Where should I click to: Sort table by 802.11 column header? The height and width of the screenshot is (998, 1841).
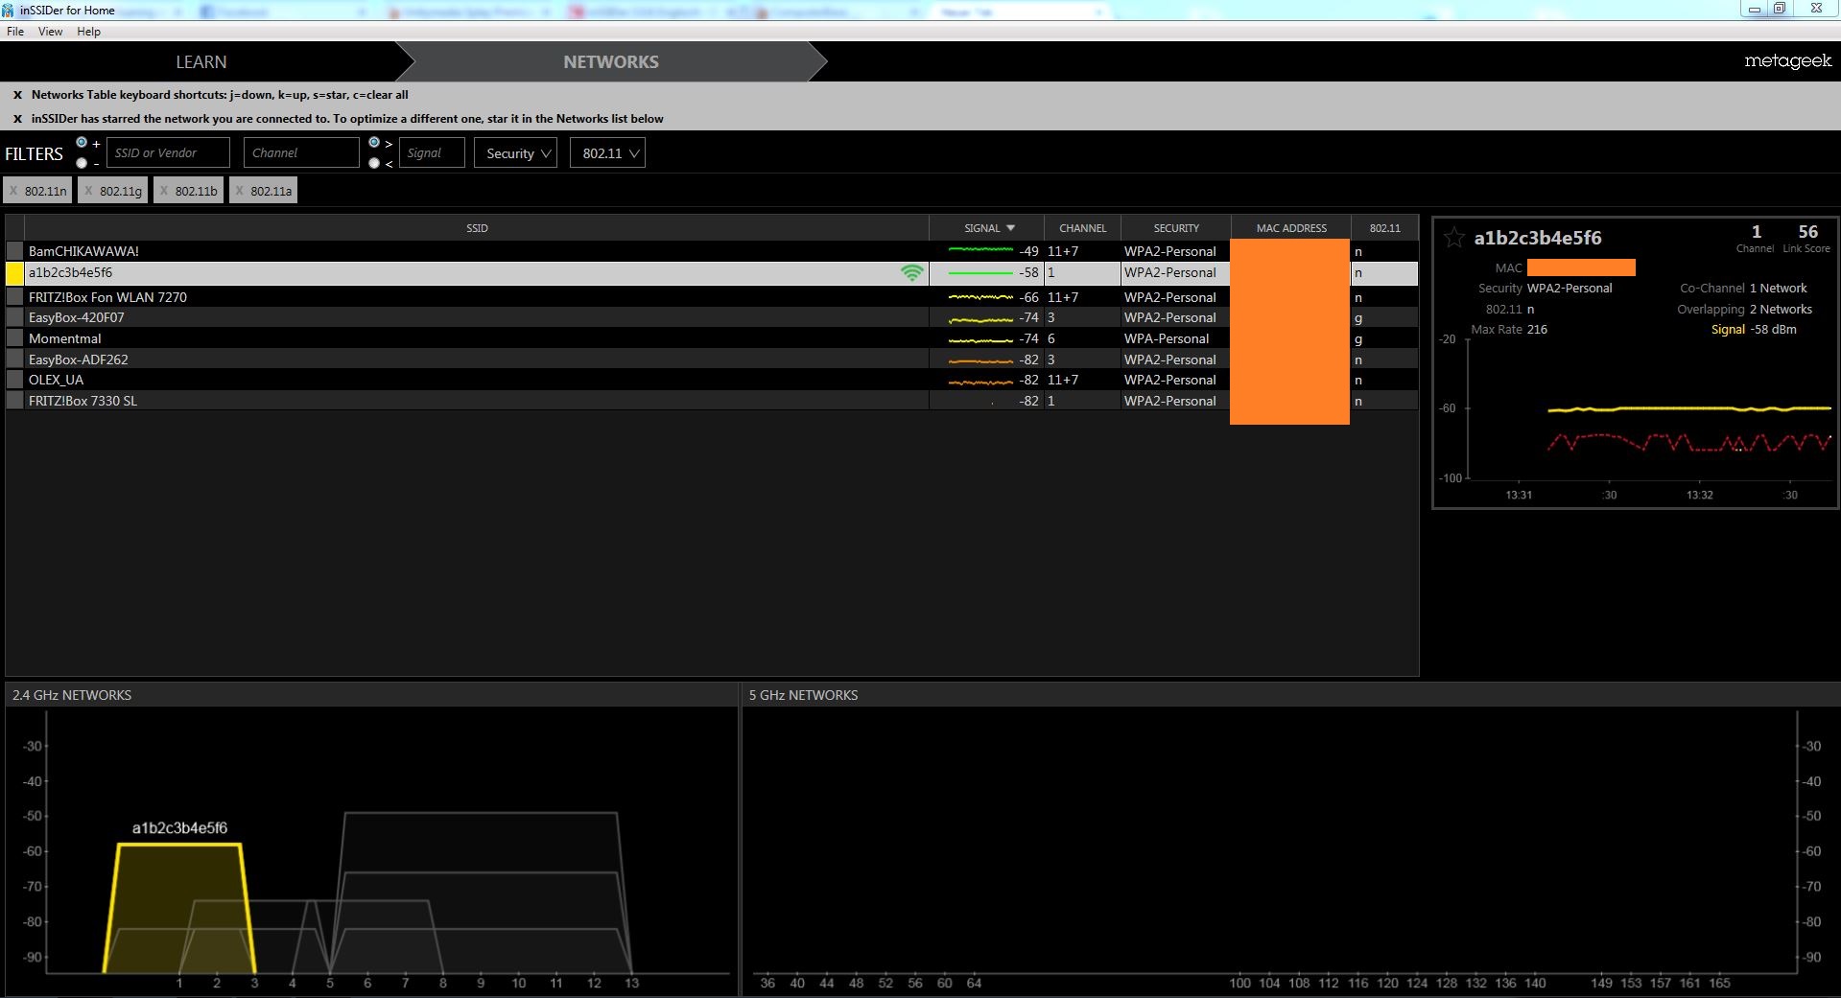click(x=1384, y=228)
